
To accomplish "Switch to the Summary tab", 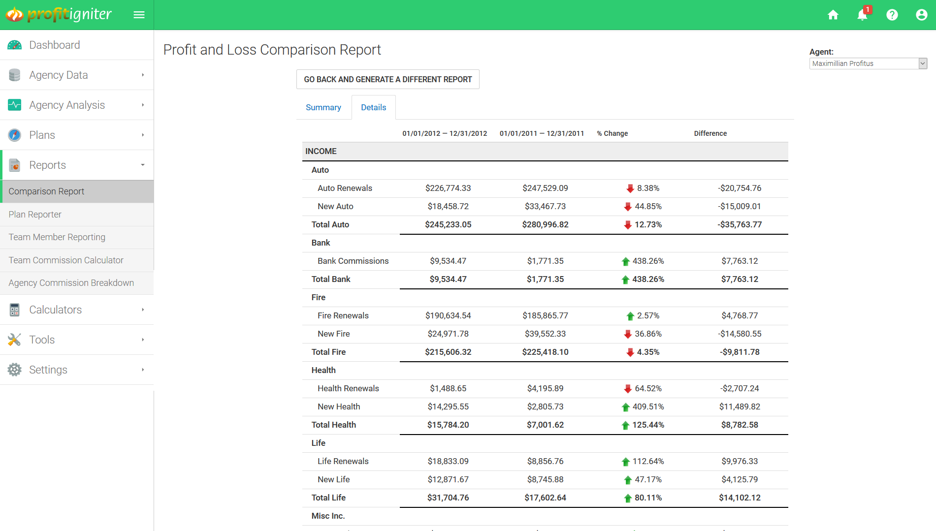I will click(x=323, y=107).
